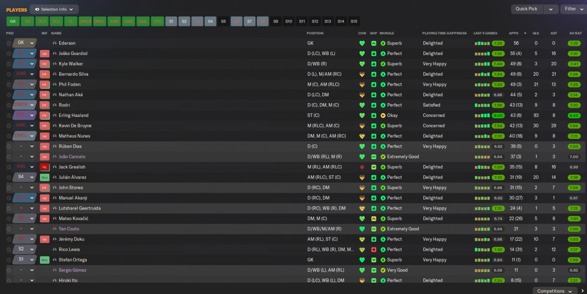Expand the Quick Pick arrow menu
This screenshot has width=587, height=294.
point(551,9)
